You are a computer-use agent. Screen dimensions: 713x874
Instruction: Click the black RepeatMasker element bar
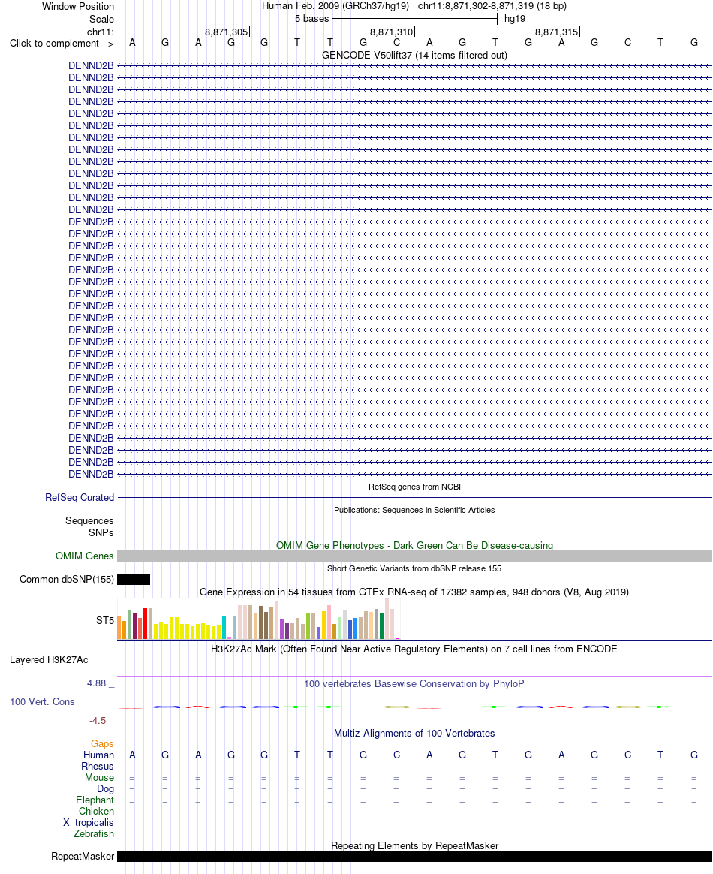414,857
